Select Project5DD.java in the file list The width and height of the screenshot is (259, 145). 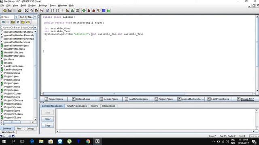13,104
